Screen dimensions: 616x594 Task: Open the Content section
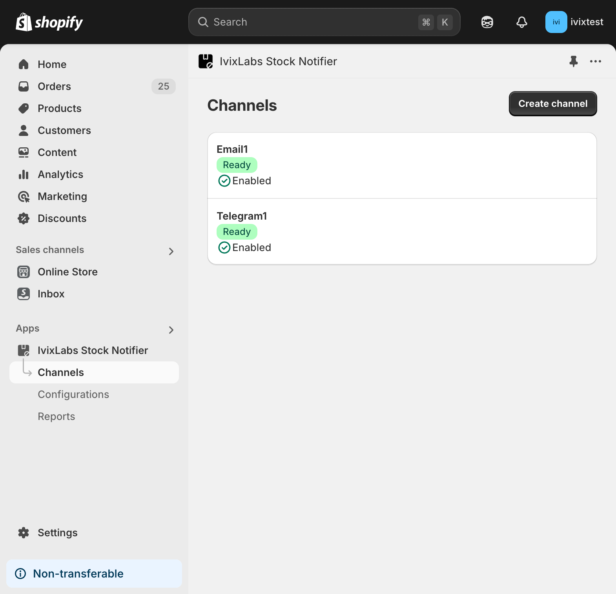(94, 152)
